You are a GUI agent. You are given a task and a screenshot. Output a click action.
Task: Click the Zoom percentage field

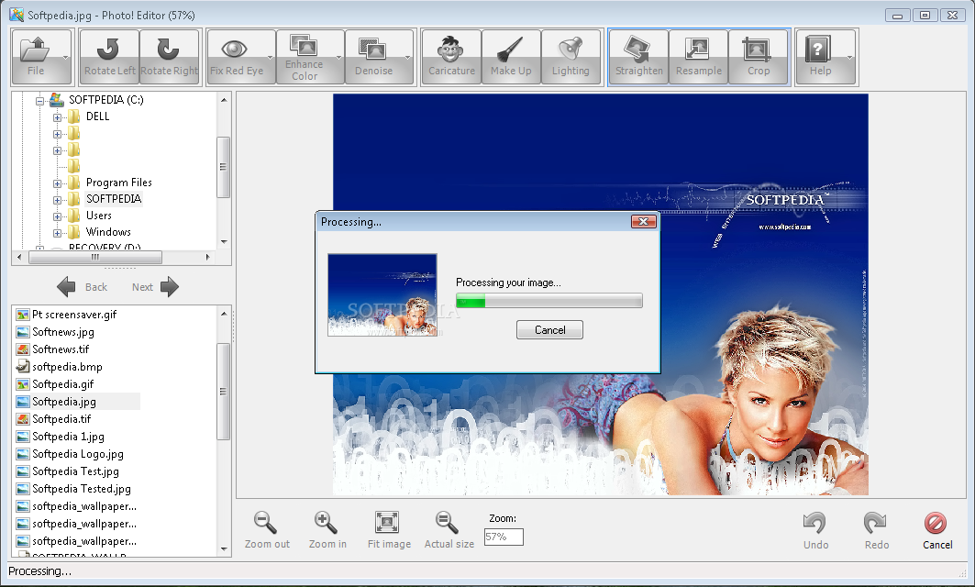[x=504, y=537]
